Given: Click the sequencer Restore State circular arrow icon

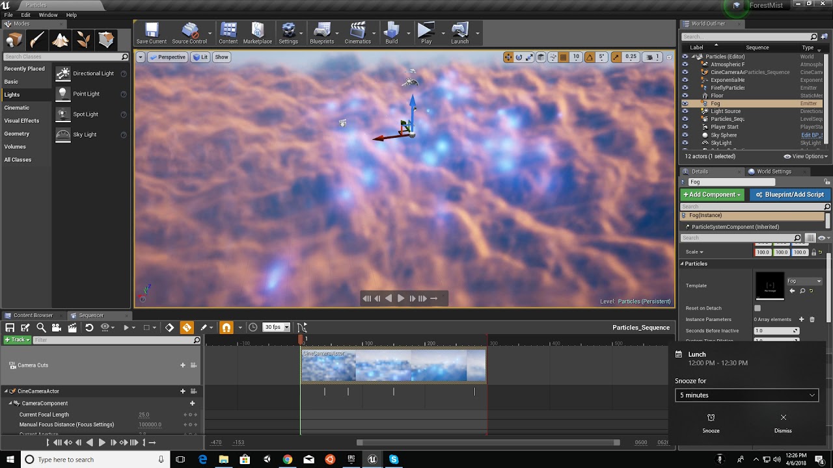Looking at the screenshot, I should pyautogui.click(x=89, y=328).
